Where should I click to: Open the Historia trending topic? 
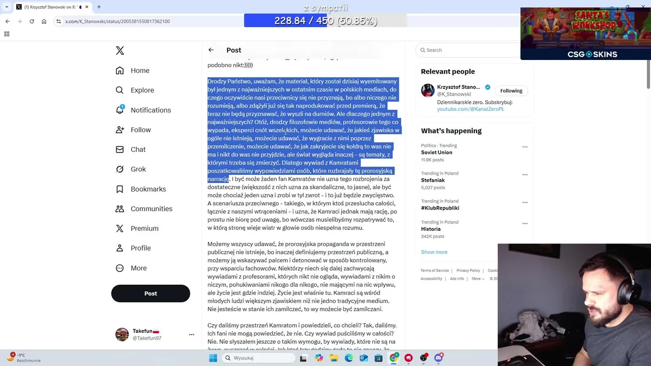pyautogui.click(x=431, y=229)
